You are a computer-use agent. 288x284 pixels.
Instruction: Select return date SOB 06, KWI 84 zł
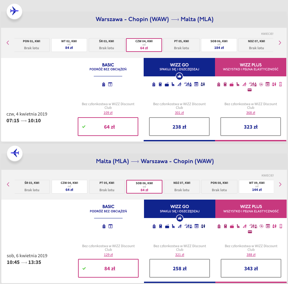(144, 187)
